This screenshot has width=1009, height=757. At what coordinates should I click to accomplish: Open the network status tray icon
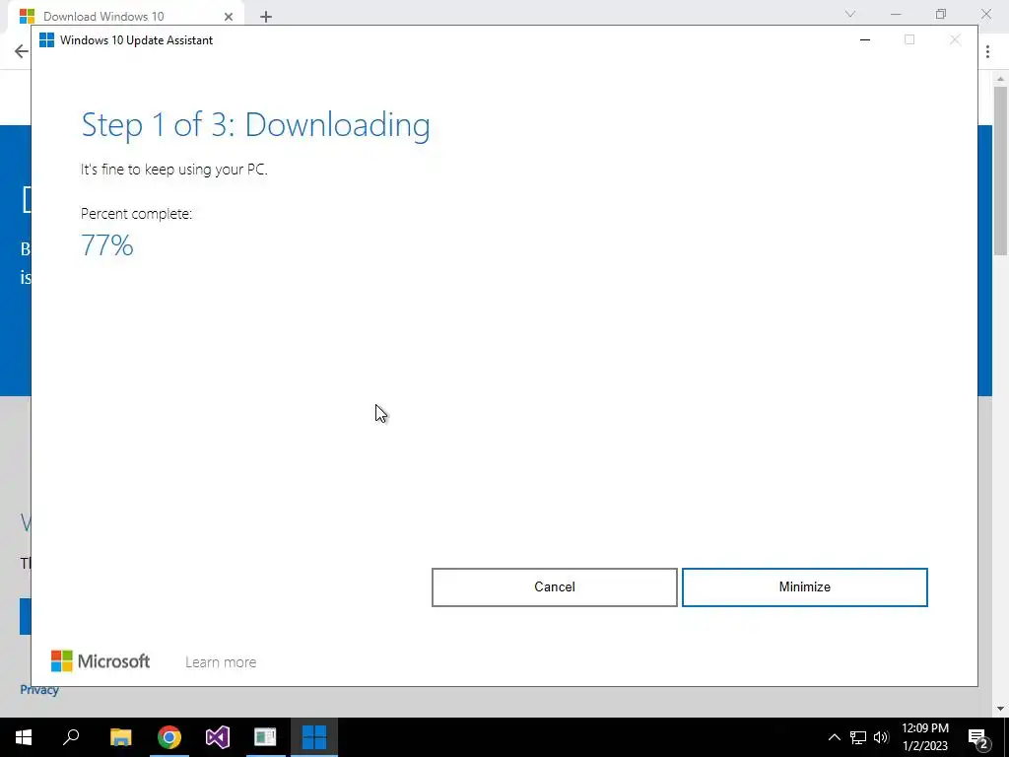pyautogui.click(x=858, y=737)
